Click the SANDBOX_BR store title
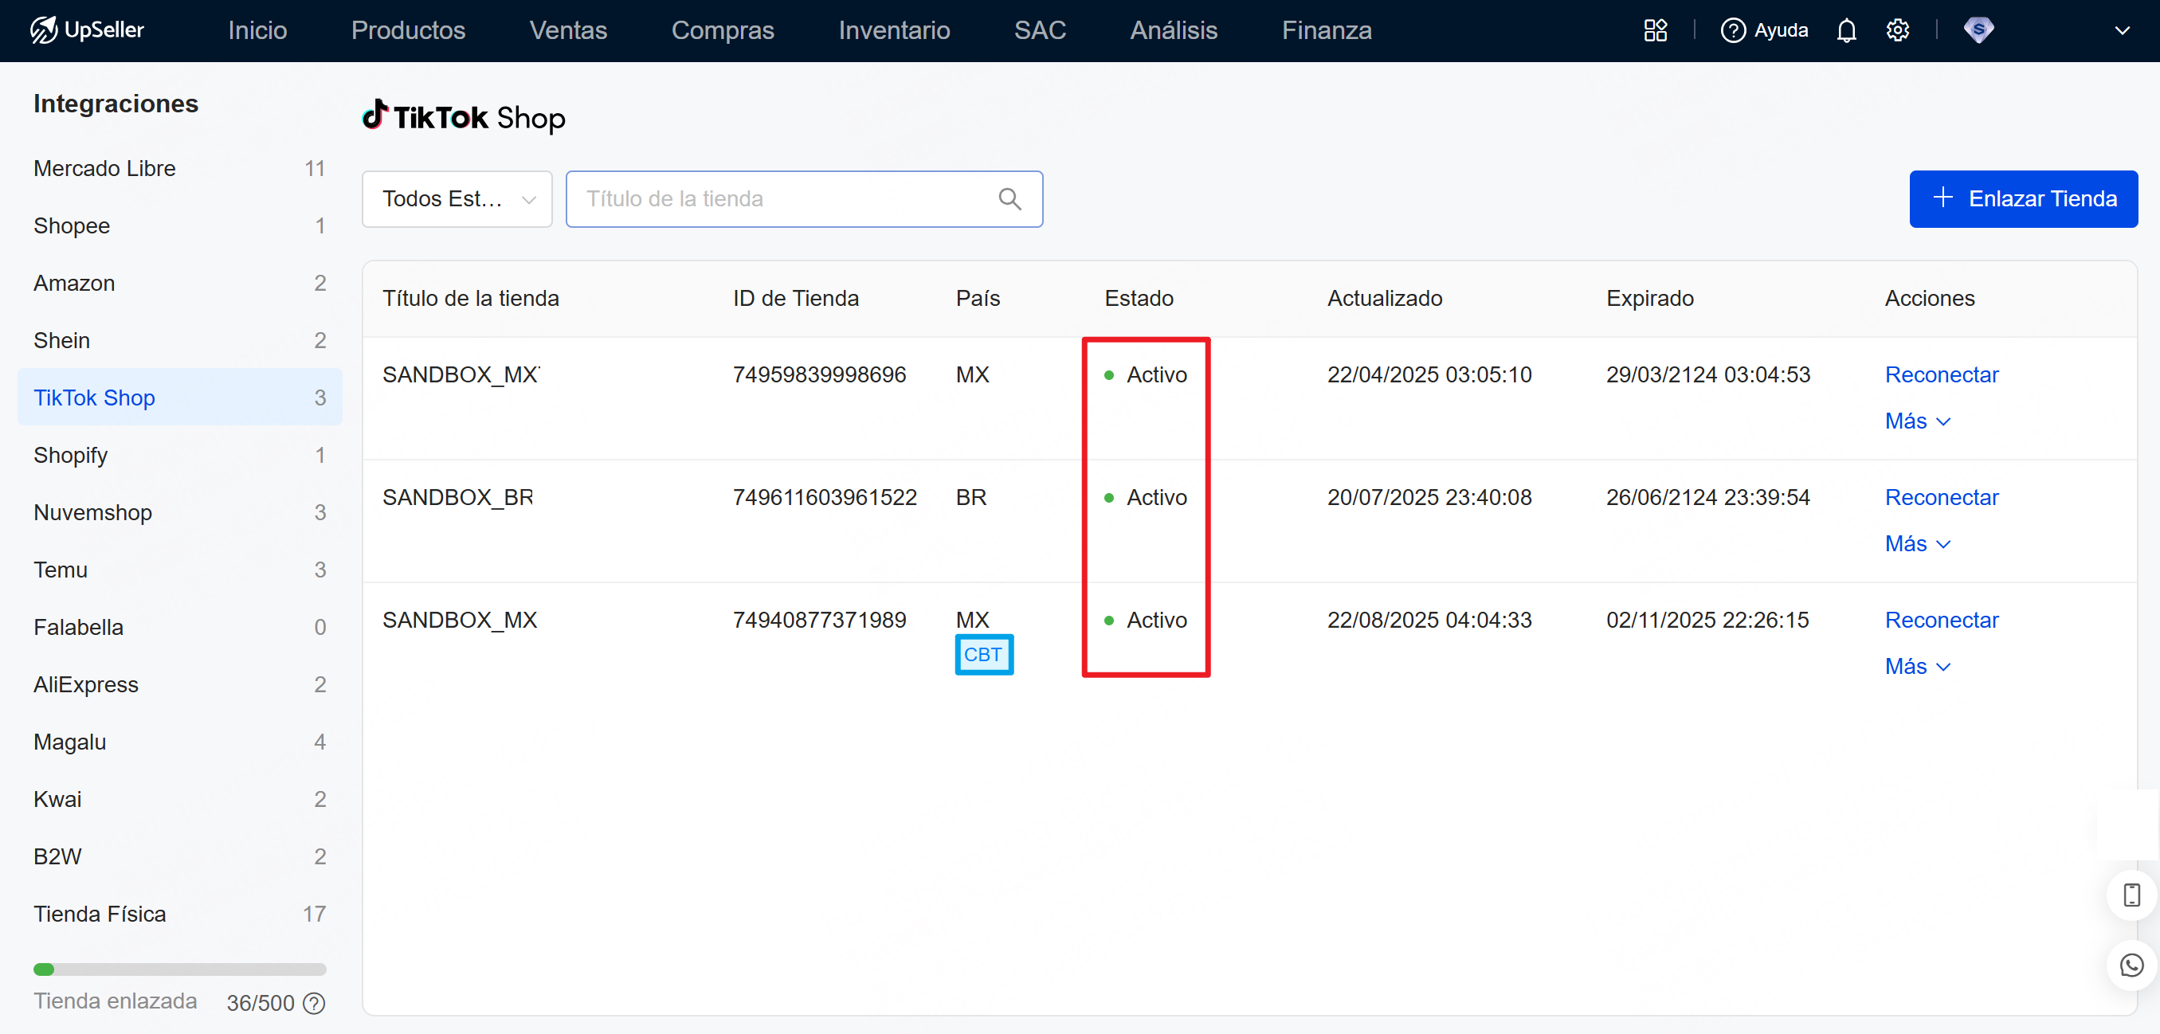The image size is (2160, 1034). (458, 497)
